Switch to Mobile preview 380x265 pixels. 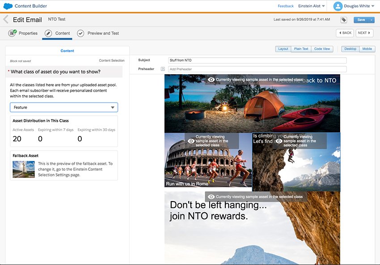tap(367, 49)
